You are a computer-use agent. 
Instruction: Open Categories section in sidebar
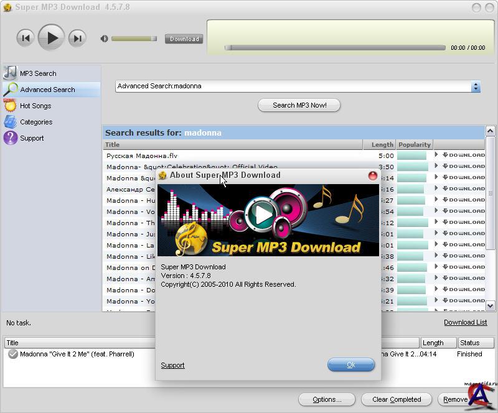[x=35, y=122]
